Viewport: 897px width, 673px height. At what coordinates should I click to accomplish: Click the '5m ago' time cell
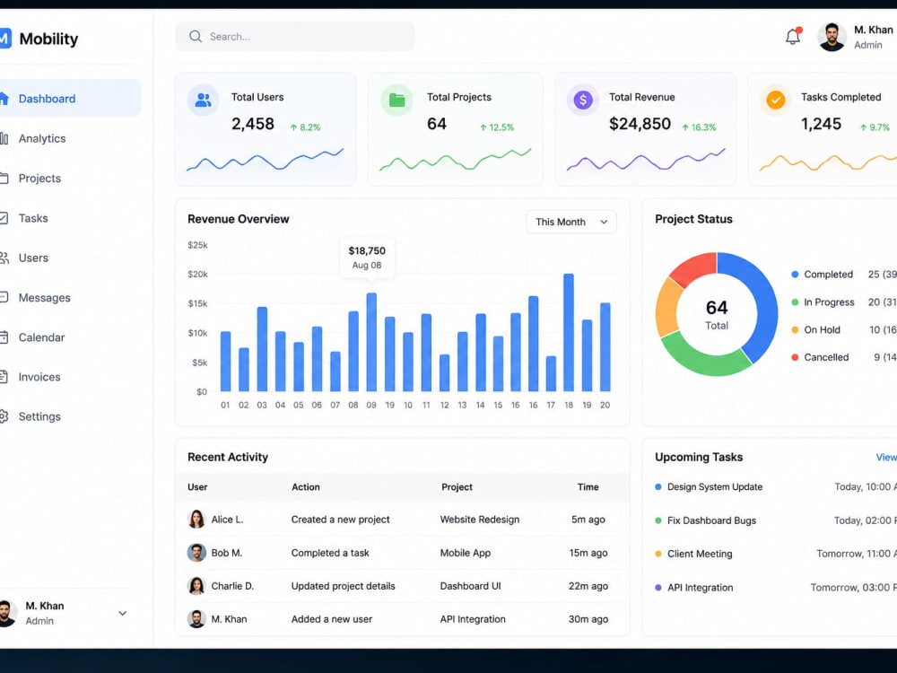coord(588,519)
